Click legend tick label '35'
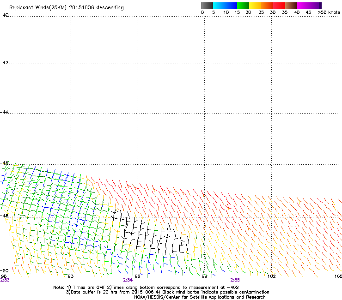This screenshot has width=342, height=300. click(x=285, y=12)
